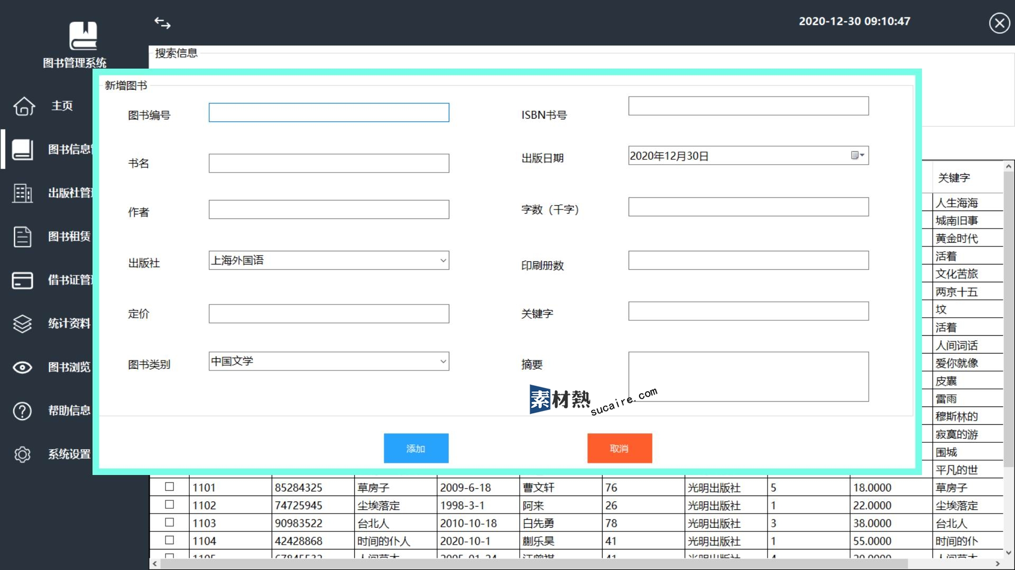Screen dimensions: 1015x570
Task: Select author cell 白先勇
Action: coord(560,524)
